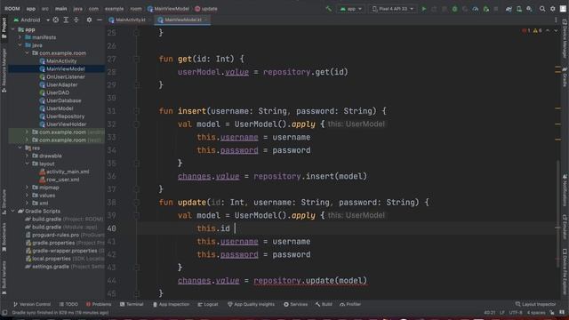The height and width of the screenshot is (320, 569).
Task: Open the Logcat tool window tab
Action: (x=208, y=304)
